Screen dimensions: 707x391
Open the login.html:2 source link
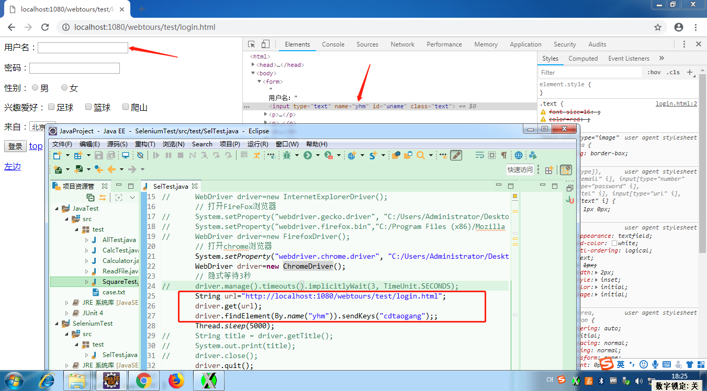click(676, 103)
